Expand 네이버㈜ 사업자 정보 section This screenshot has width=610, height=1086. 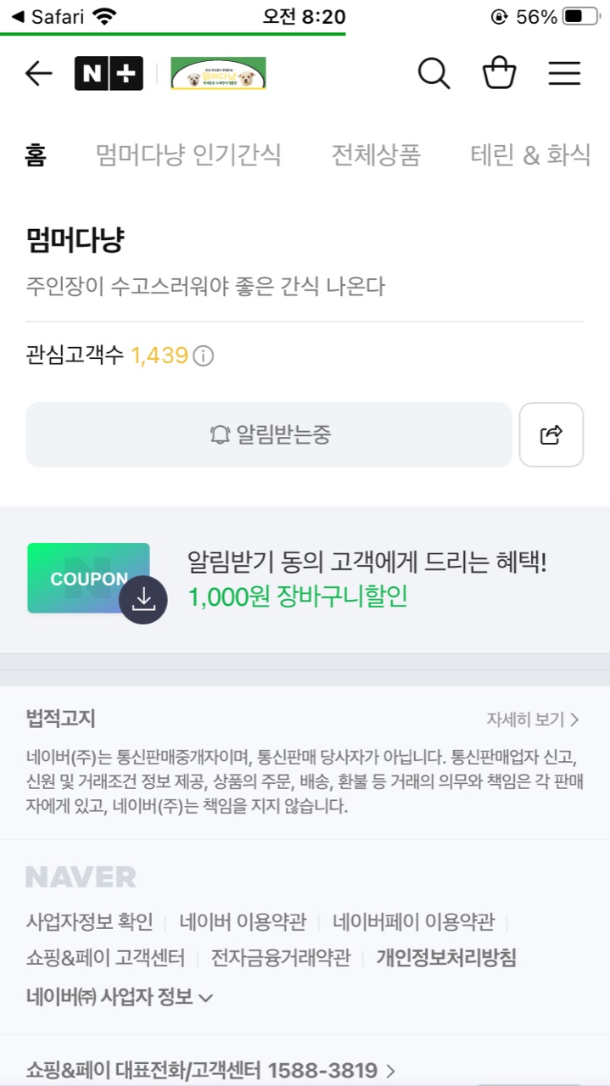pos(120,997)
